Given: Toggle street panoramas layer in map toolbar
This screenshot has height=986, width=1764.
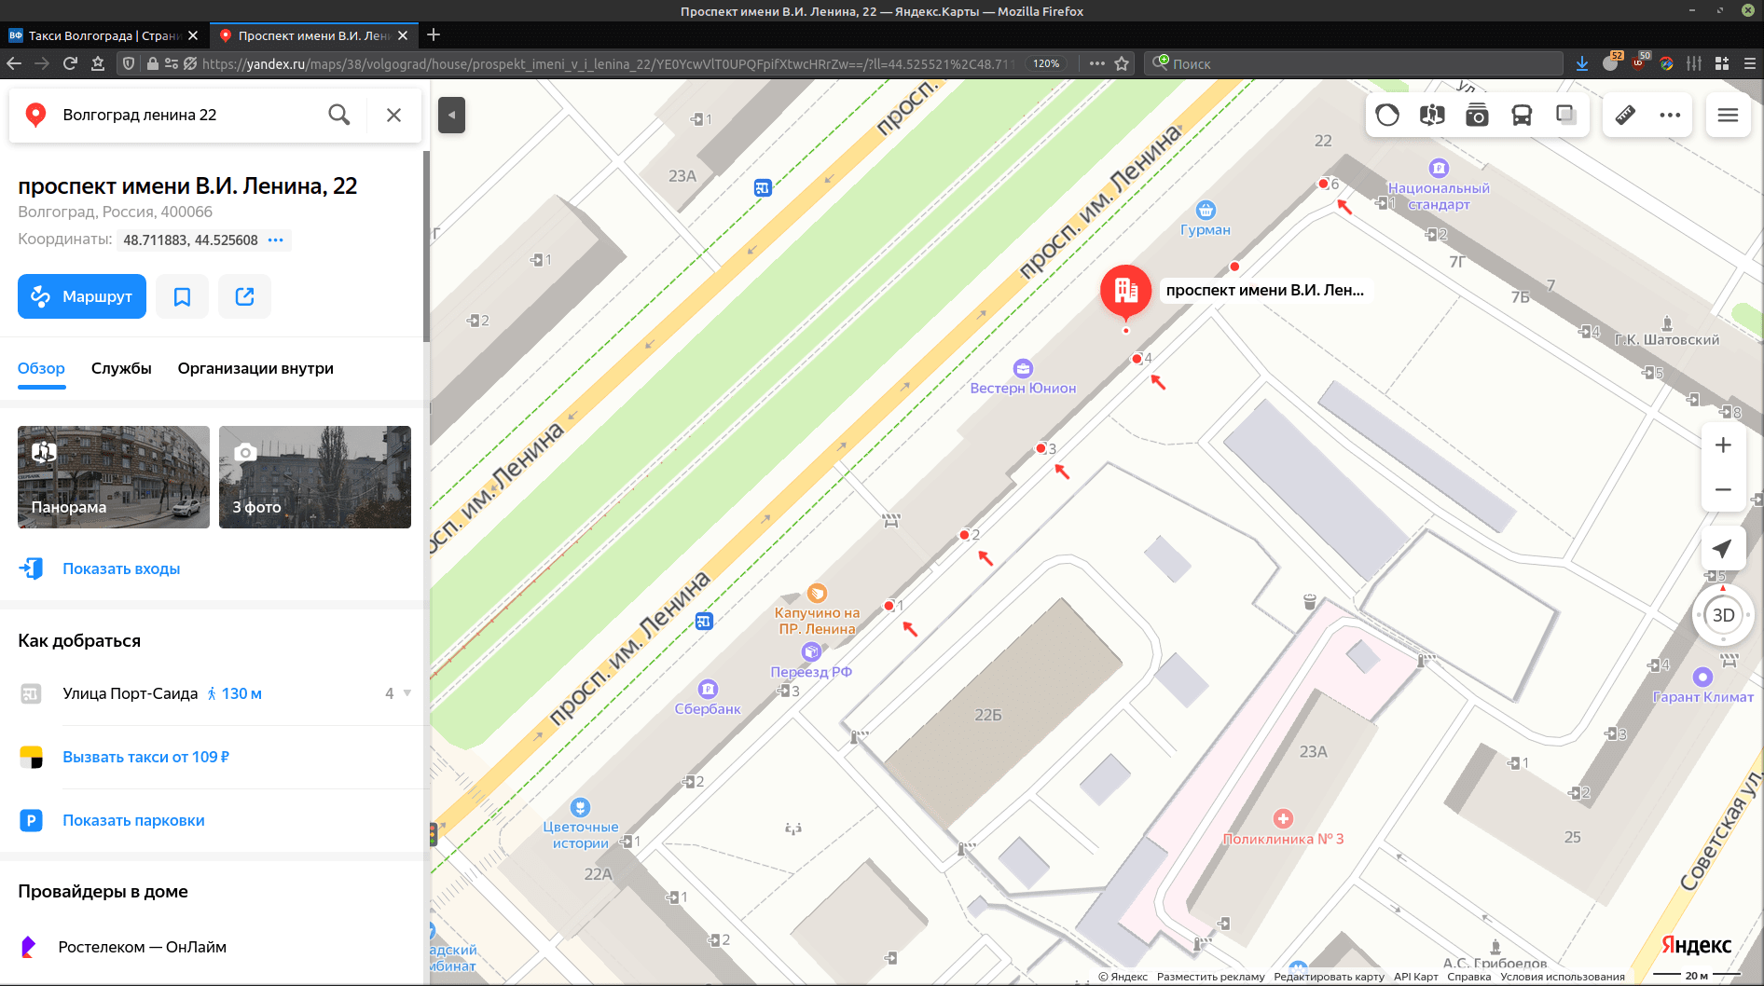Looking at the screenshot, I should point(1432,115).
